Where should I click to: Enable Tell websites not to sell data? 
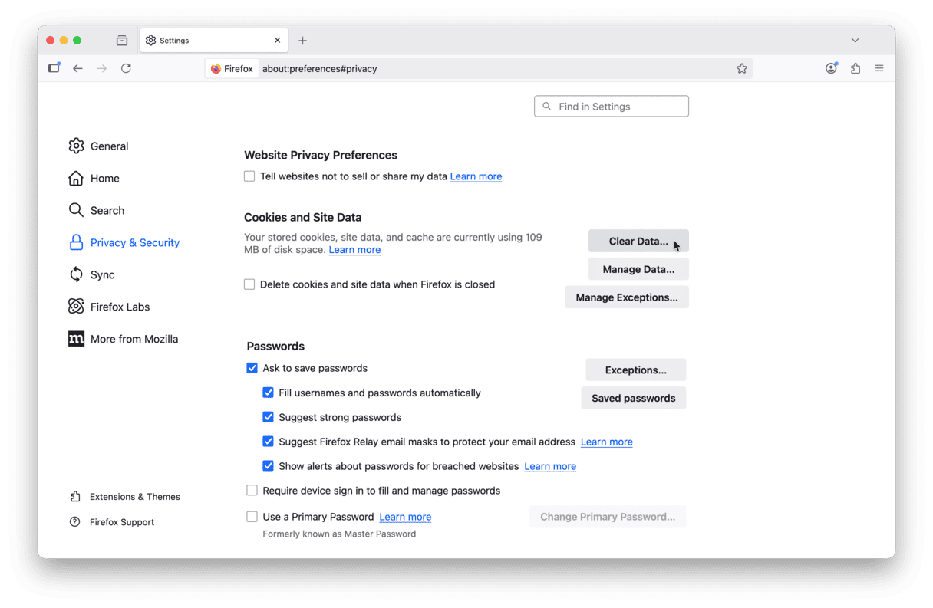click(249, 176)
